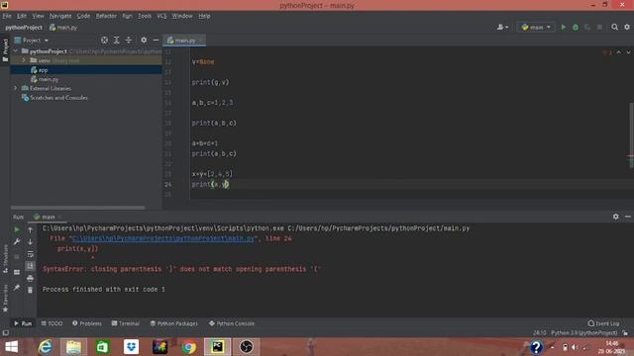Open the Event Log
This screenshot has height=356, width=634.
tap(603, 323)
